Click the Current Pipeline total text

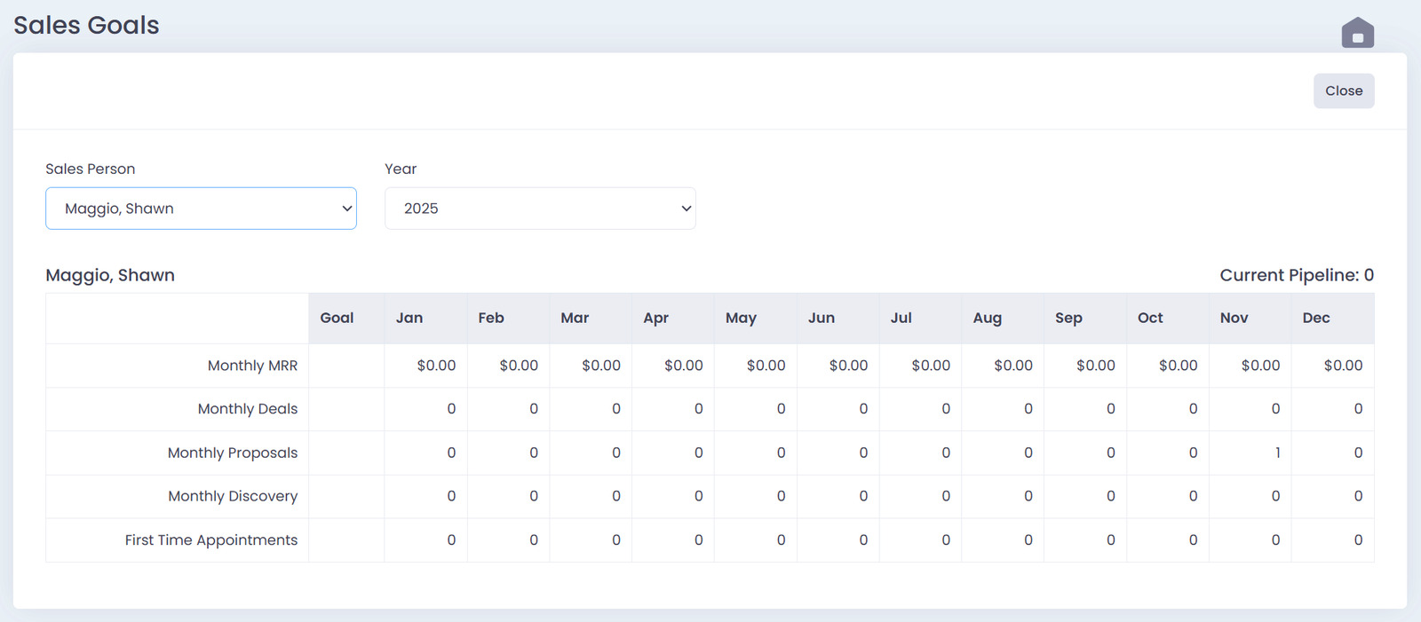pyautogui.click(x=1296, y=275)
